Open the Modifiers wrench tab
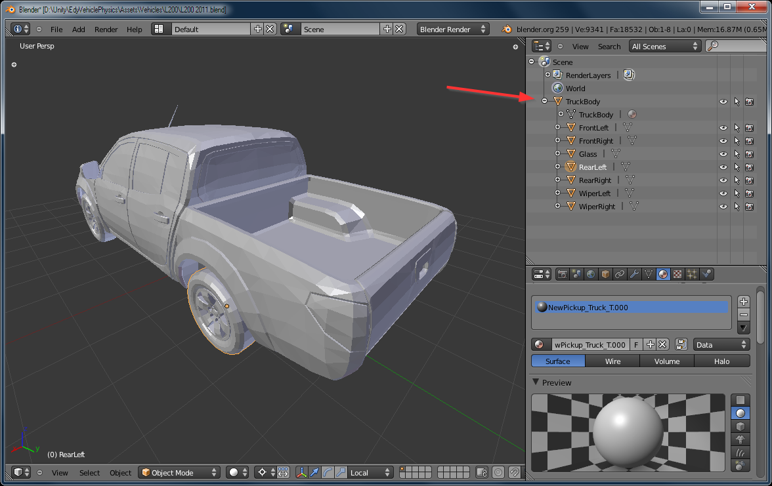Screen dimensions: 772x486 634,274
